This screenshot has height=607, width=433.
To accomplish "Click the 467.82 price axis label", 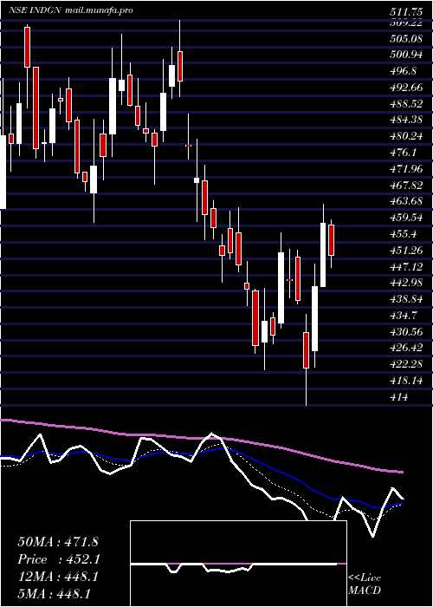I will tap(405, 185).
